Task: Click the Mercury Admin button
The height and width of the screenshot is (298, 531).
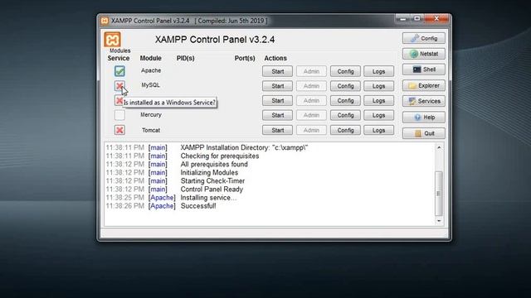Action: click(311, 115)
